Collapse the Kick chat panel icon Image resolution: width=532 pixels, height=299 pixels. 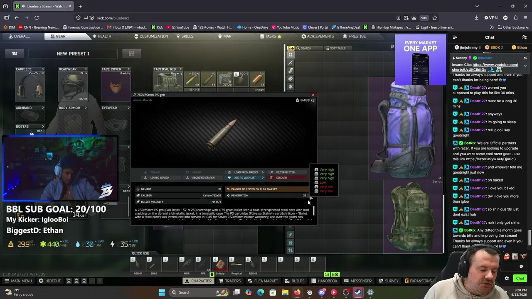[455, 37]
